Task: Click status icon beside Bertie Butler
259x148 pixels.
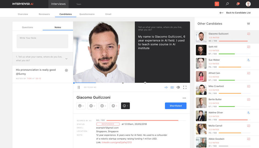Action: (248, 99)
